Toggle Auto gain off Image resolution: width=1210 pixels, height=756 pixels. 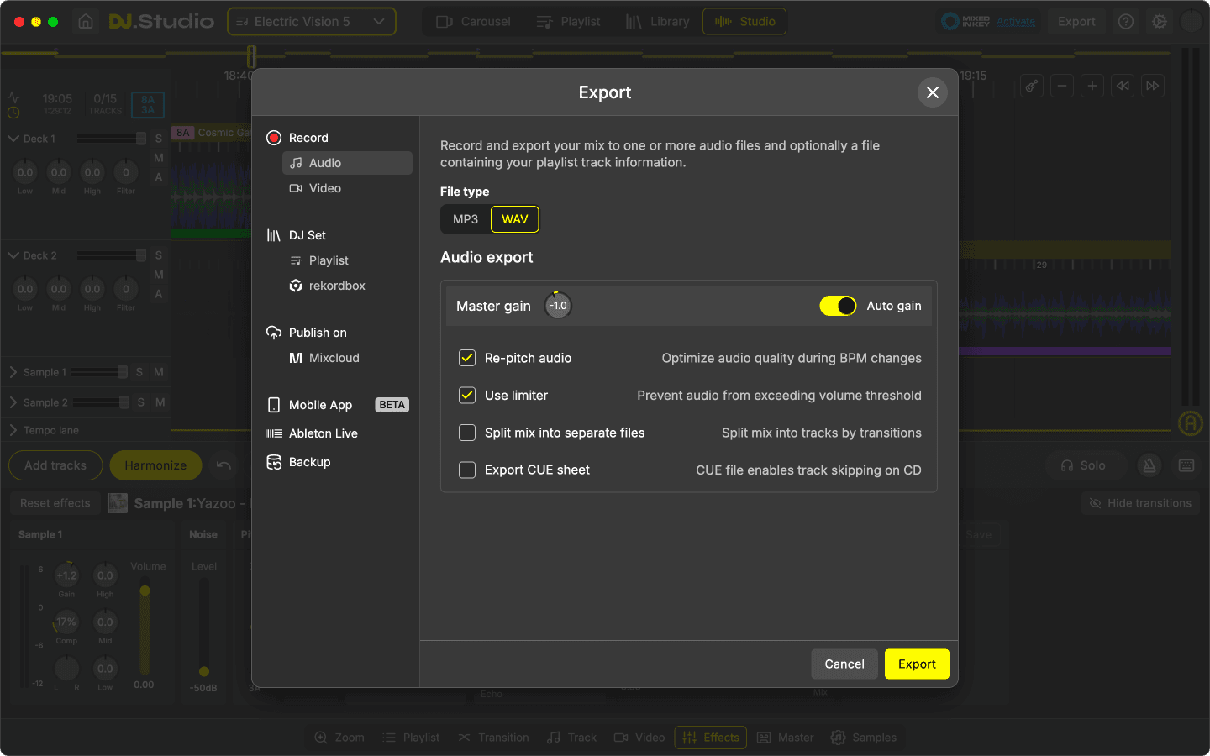pyautogui.click(x=838, y=306)
